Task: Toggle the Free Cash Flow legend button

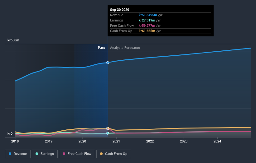Action: point(77,154)
